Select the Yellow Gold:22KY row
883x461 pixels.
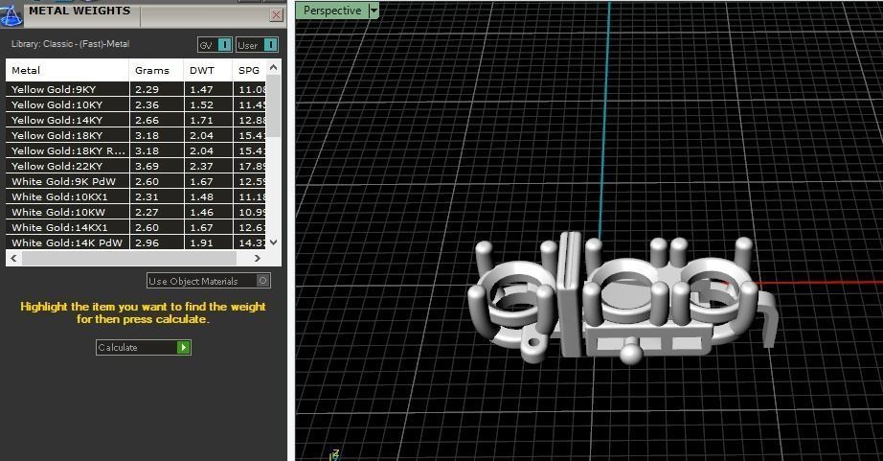click(x=136, y=166)
